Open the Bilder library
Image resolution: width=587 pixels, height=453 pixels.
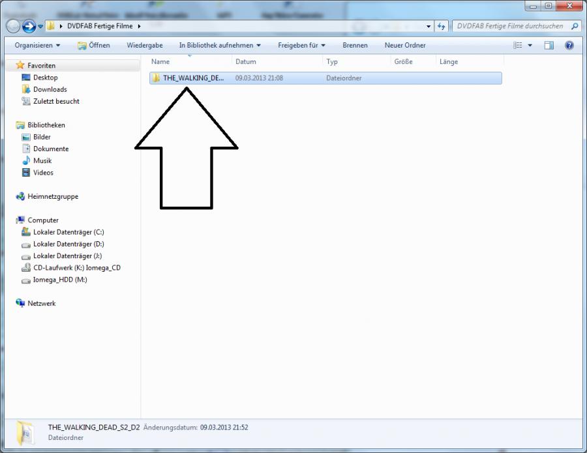[x=42, y=137]
